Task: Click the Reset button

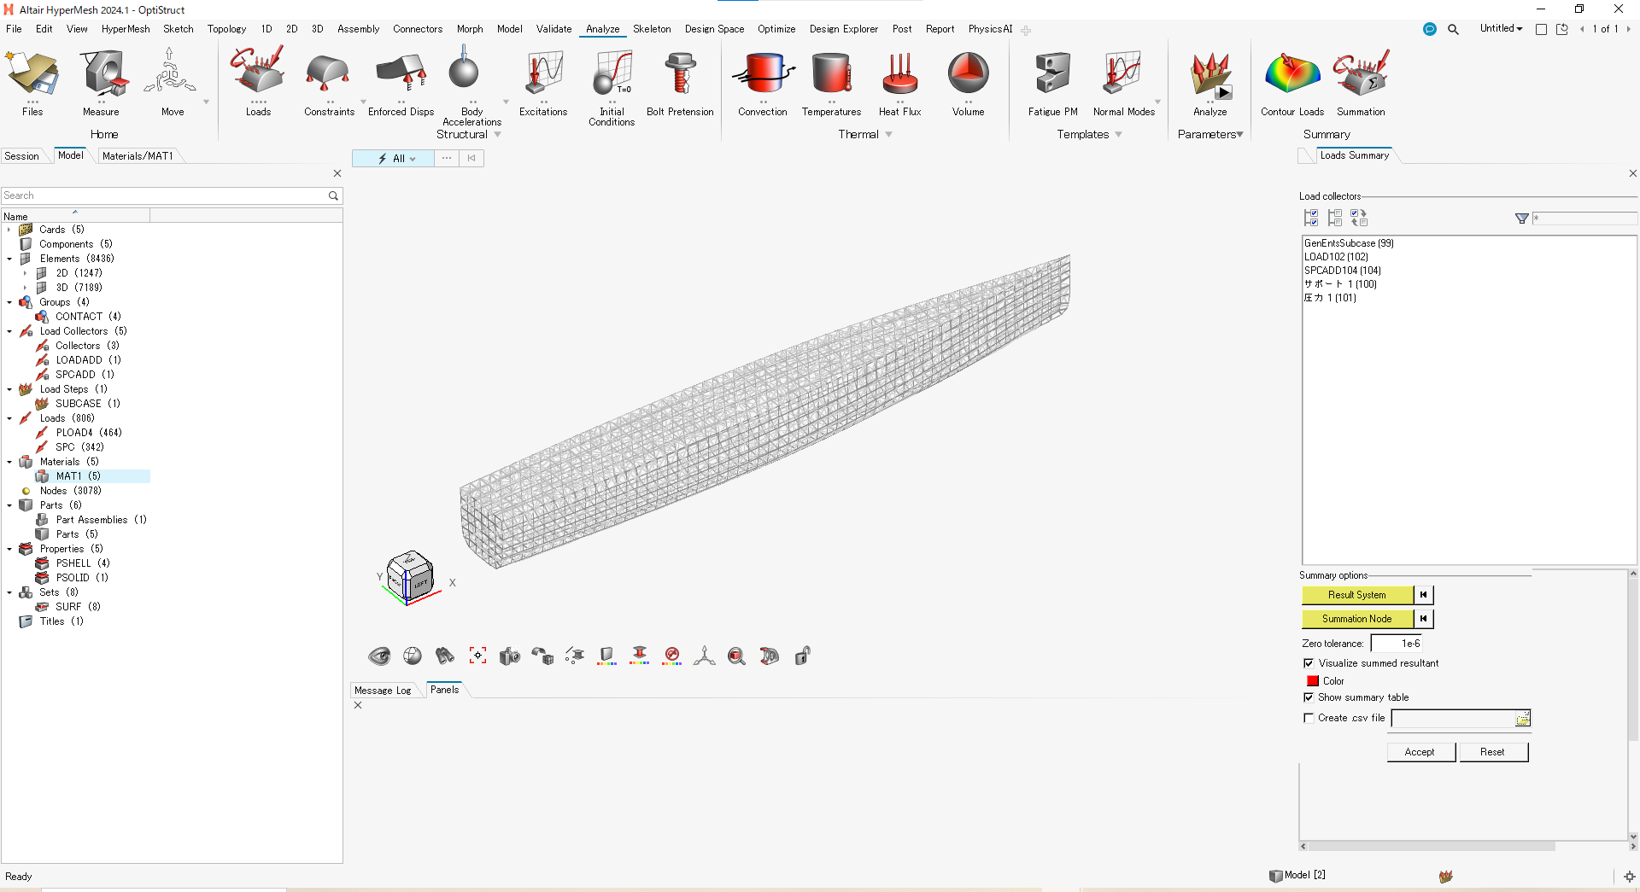Action: click(x=1492, y=752)
